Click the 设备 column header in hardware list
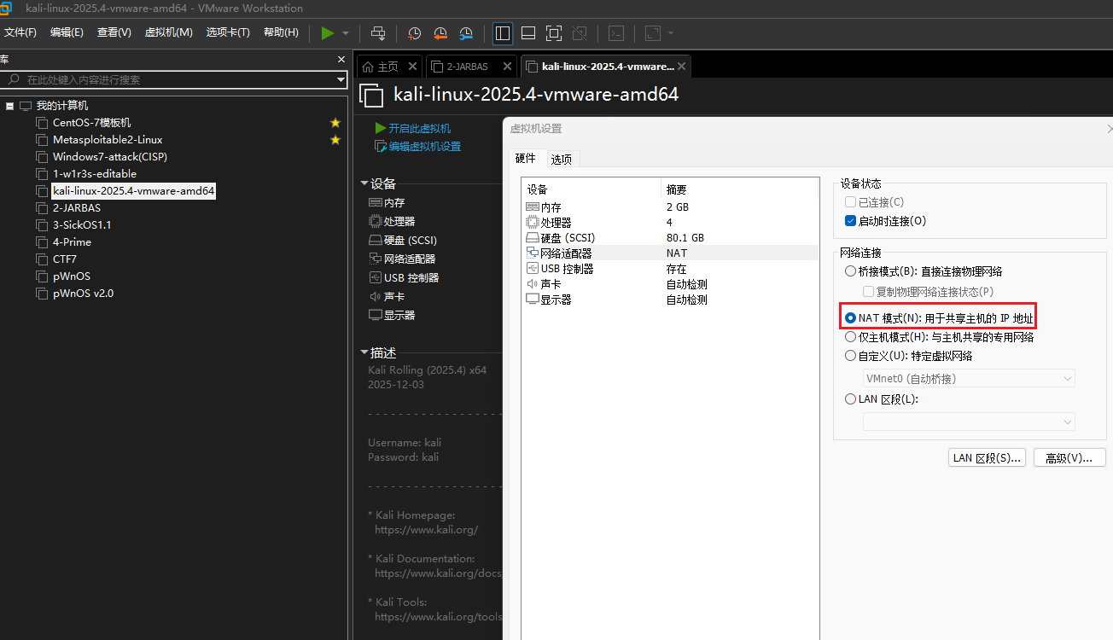The width and height of the screenshot is (1113, 640). click(x=592, y=189)
